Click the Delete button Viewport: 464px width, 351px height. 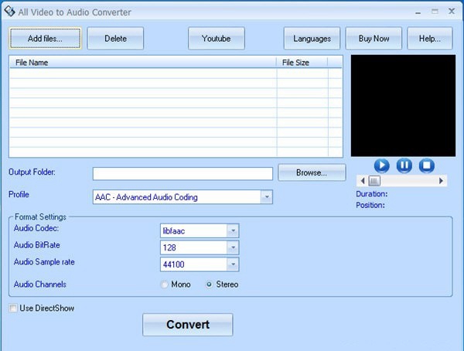tap(115, 39)
